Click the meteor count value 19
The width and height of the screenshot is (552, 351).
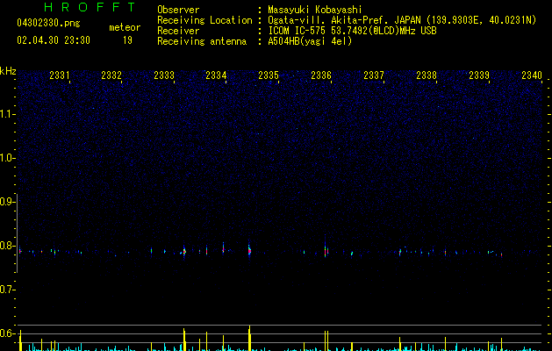pos(127,40)
